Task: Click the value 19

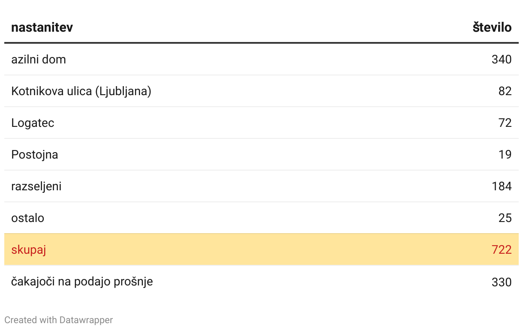Action: (x=505, y=154)
